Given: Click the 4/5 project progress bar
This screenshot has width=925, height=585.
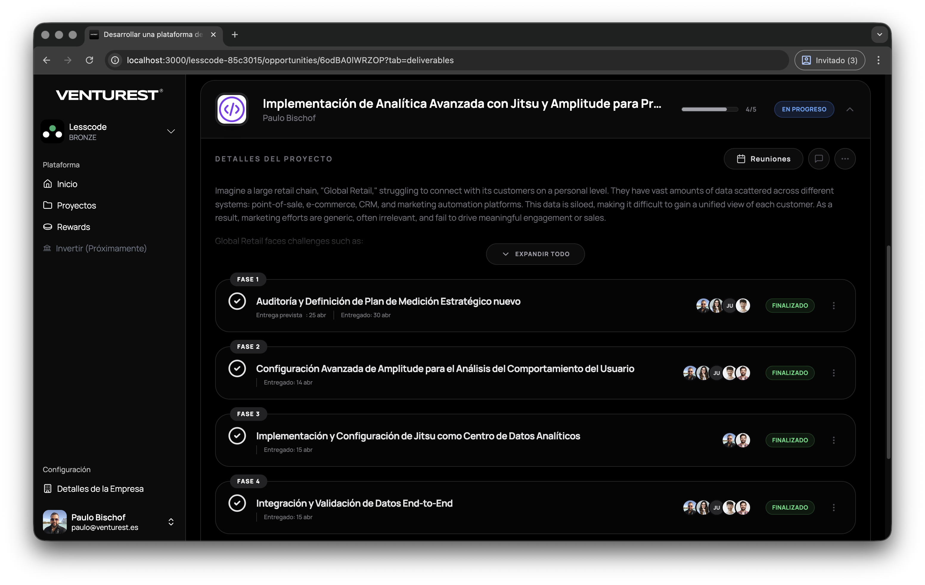Looking at the screenshot, I should [710, 109].
